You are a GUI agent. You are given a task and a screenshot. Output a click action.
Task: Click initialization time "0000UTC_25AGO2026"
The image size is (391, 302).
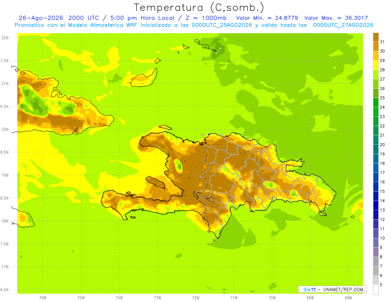click(222, 25)
